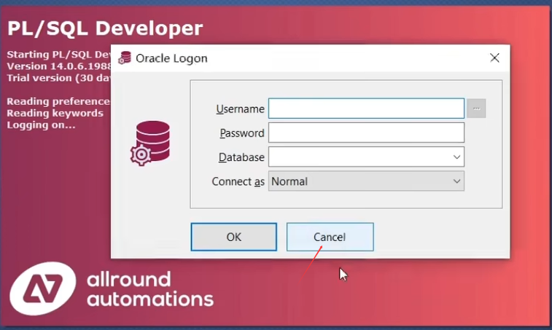The height and width of the screenshot is (330, 552).
Task: Click the Password label
Action: [x=242, y=133]
